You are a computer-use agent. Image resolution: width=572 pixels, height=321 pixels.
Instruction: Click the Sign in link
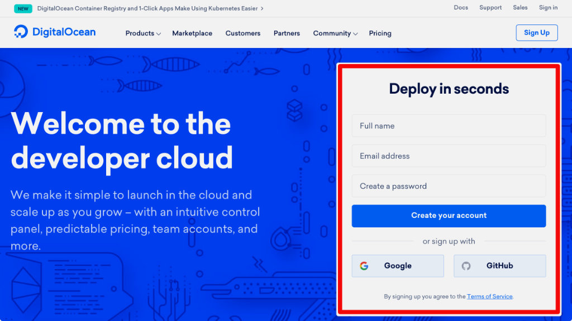(548, 8)
